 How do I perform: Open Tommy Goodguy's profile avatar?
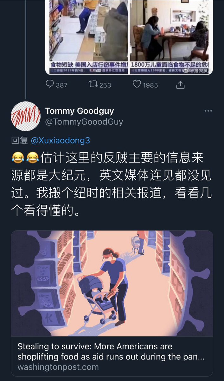click(x=25, y=116)
